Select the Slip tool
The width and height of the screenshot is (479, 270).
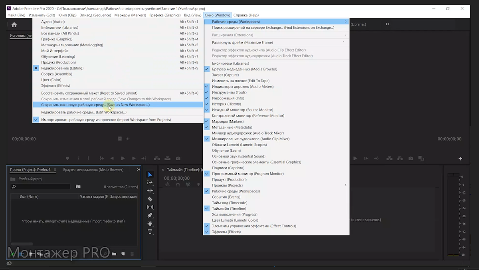[x=150, y=207]
